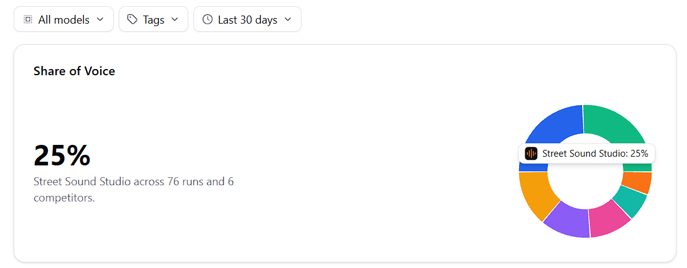Expand the All models dropdown chevron
The width and height of the screenshot is (687, 268).
pyautogui.click(x=100, y=19)
